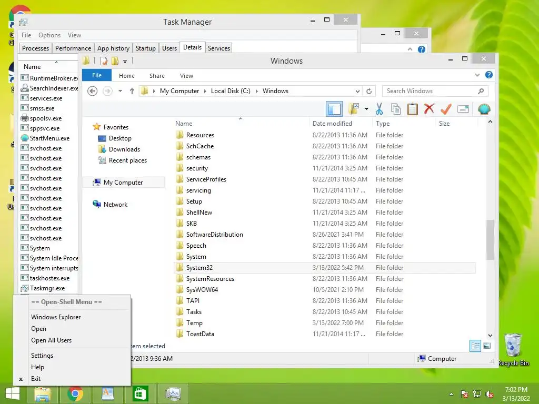The image size is (539, 404).
Task: Go up one folder level arrow
Action: (132, 91)
